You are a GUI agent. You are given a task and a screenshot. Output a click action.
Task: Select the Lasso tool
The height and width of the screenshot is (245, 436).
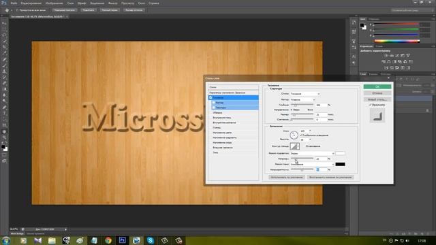(4, 35)
